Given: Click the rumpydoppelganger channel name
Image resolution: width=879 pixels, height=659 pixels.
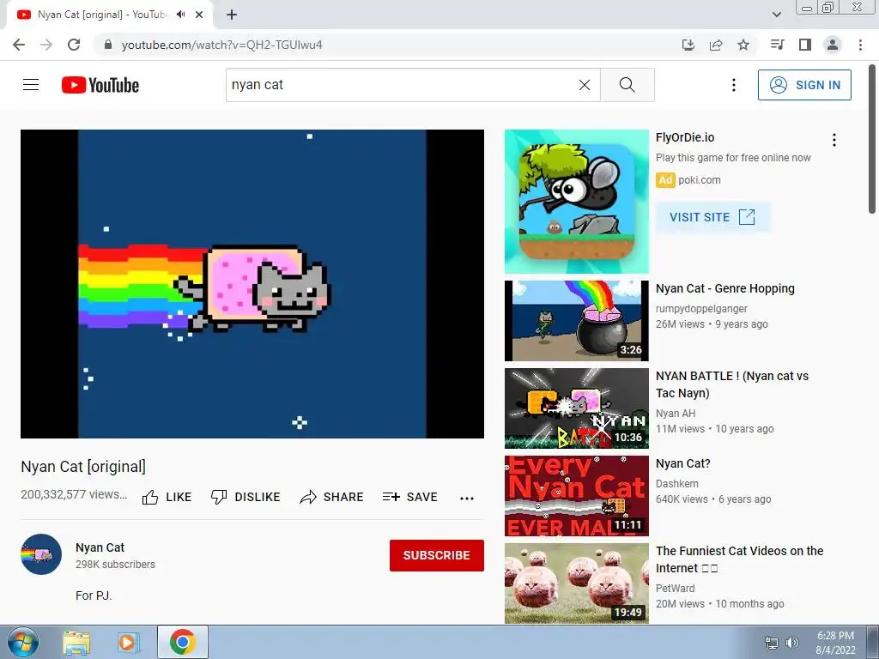Looking at the screenshot, I should click(x=702, y=309).
